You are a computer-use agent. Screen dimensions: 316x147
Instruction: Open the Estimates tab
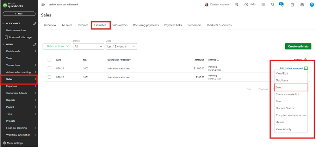100,25
